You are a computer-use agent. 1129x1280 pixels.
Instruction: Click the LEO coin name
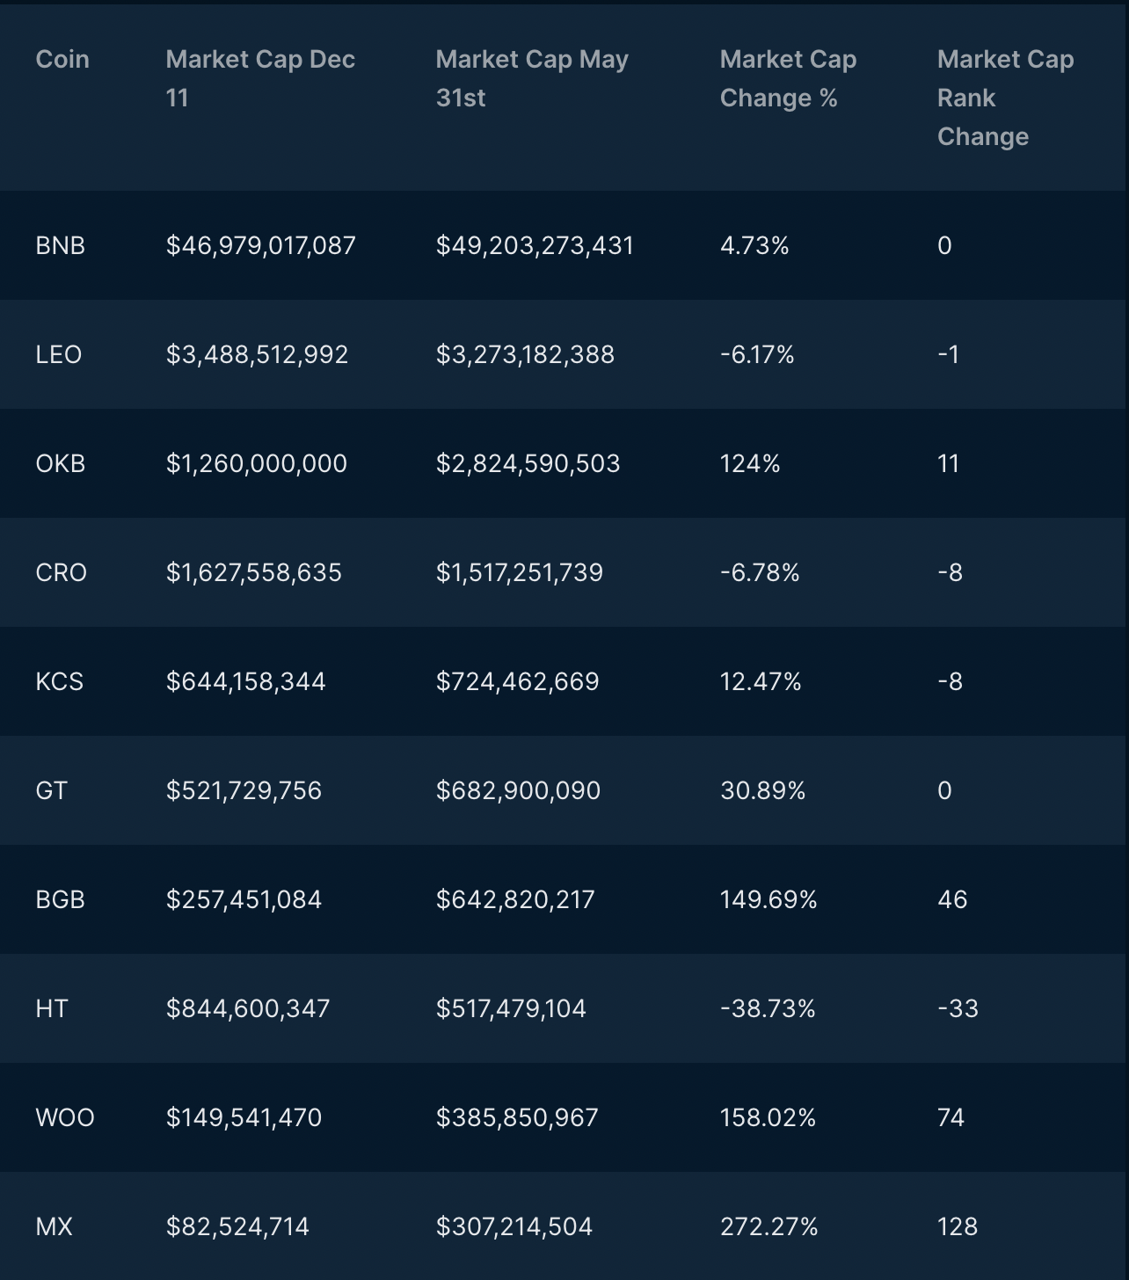coord(59,354)
